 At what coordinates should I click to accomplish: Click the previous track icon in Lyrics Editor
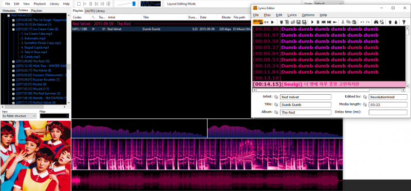324,22
